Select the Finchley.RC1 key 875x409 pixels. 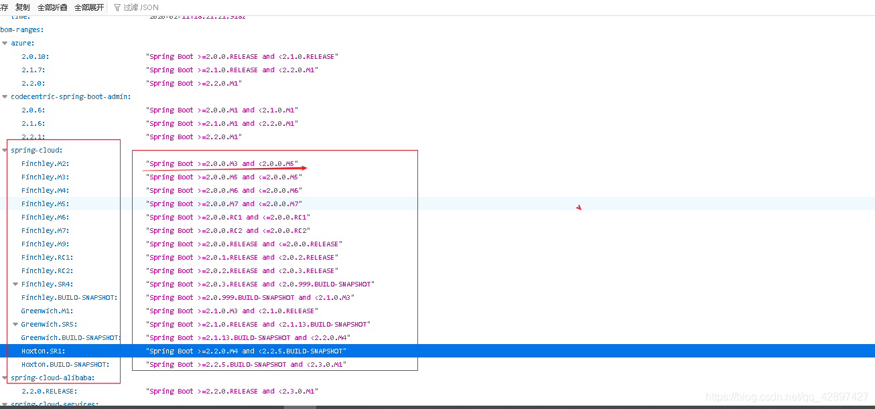pos(48,257)
